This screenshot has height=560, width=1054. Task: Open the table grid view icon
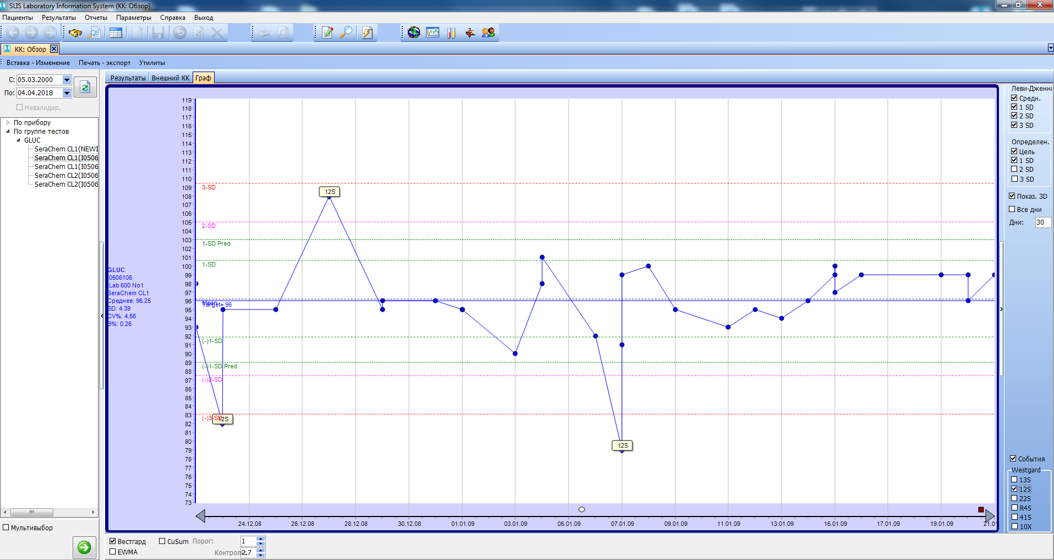pos(116,33)
